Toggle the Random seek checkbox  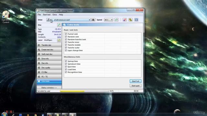[66, 37]
